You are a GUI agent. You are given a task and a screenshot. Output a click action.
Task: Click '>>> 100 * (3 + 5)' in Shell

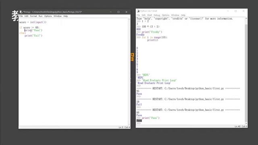click(x=148, y=27)
